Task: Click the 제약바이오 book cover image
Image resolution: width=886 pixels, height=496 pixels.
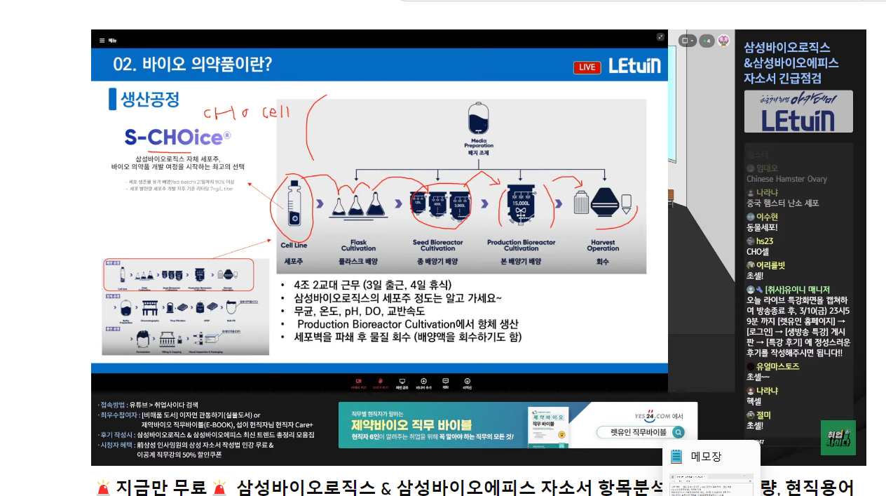Action: 548,426
